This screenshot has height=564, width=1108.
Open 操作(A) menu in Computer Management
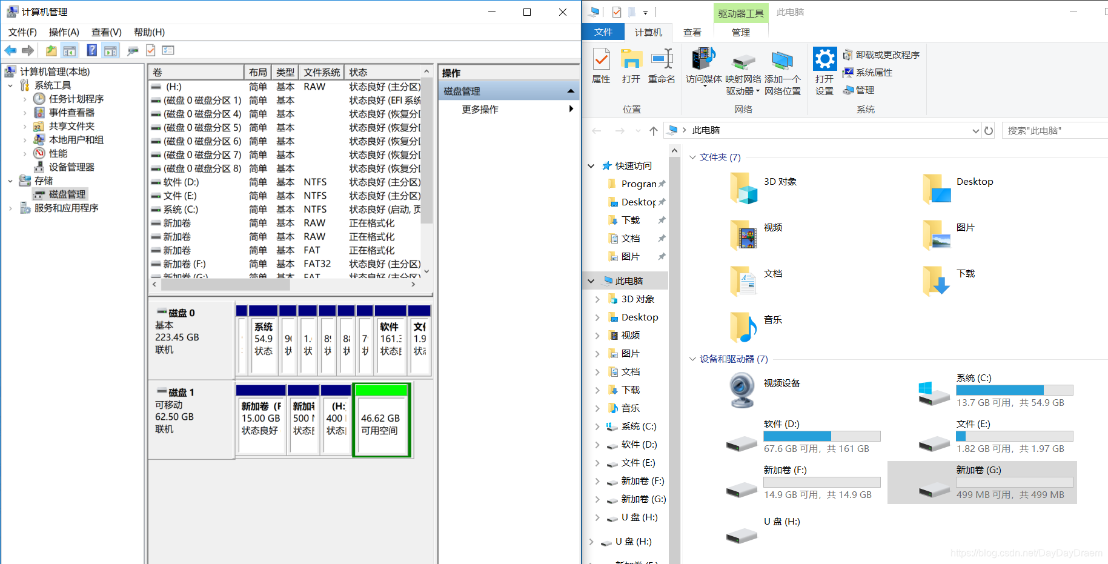pyautogui.click(x=64, y=32)
